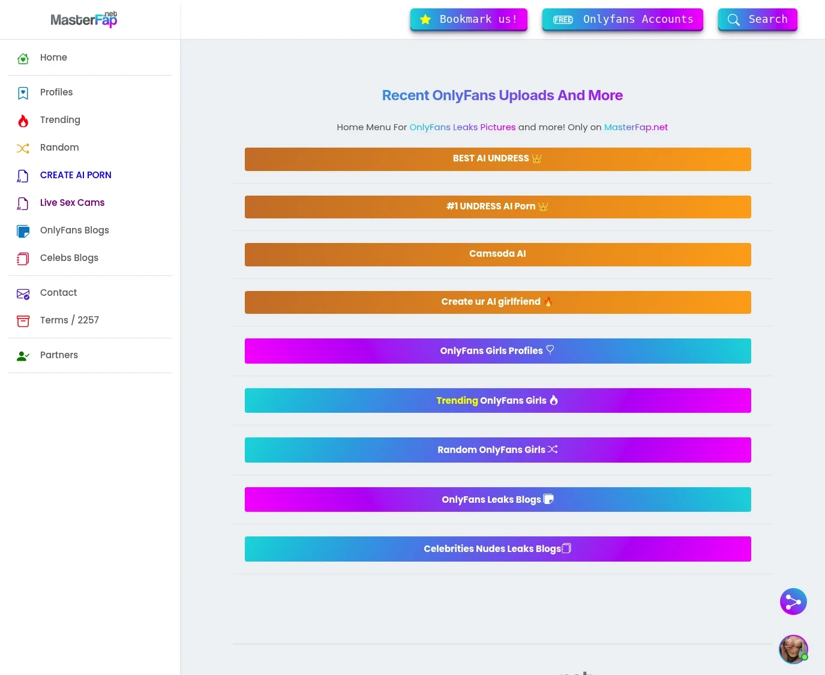Click the green Home house icon
The image size is (825, 675).
23,58
